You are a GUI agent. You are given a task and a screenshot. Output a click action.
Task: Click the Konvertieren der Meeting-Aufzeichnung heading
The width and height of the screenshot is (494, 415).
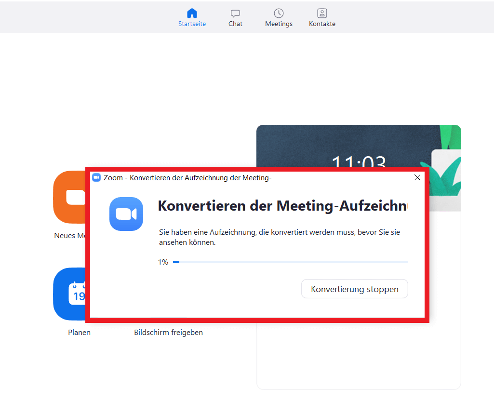[283, 206]
